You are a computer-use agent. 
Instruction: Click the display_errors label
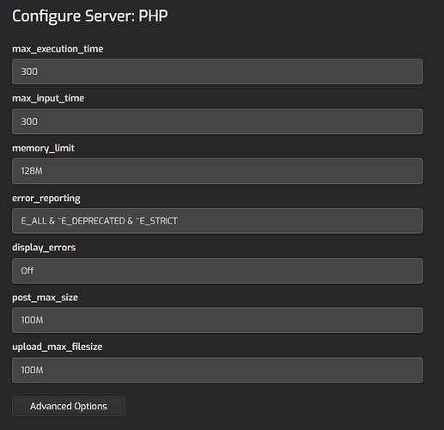pos(44,248)
